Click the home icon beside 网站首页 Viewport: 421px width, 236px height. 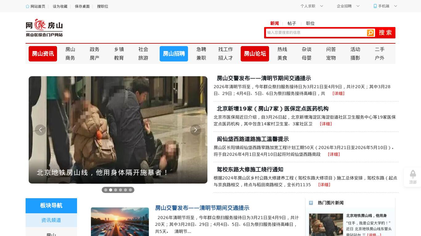(x=27, y=6)
